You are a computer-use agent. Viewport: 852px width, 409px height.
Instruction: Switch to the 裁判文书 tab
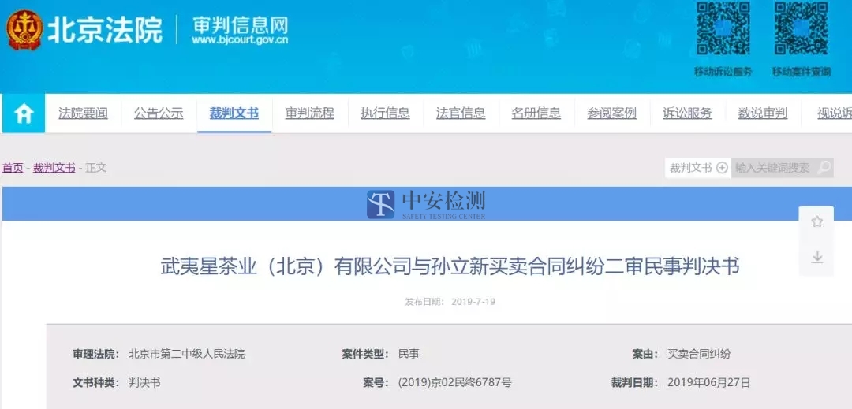tap(234, 113)
